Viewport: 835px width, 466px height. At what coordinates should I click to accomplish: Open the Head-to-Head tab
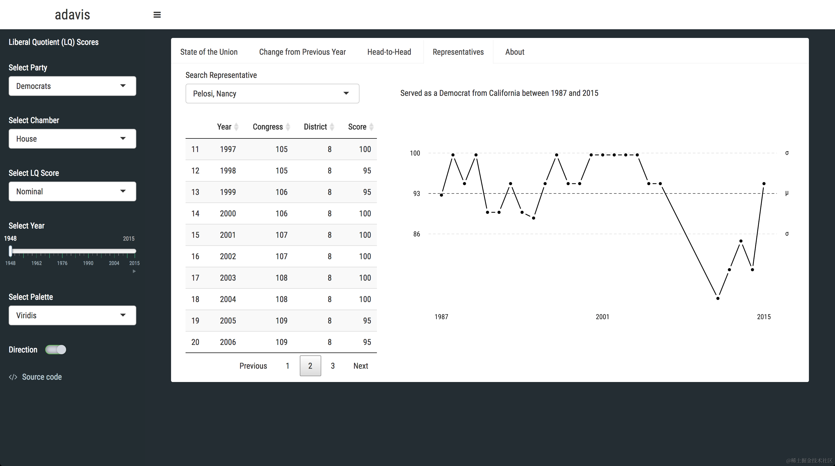click(389, 52)
